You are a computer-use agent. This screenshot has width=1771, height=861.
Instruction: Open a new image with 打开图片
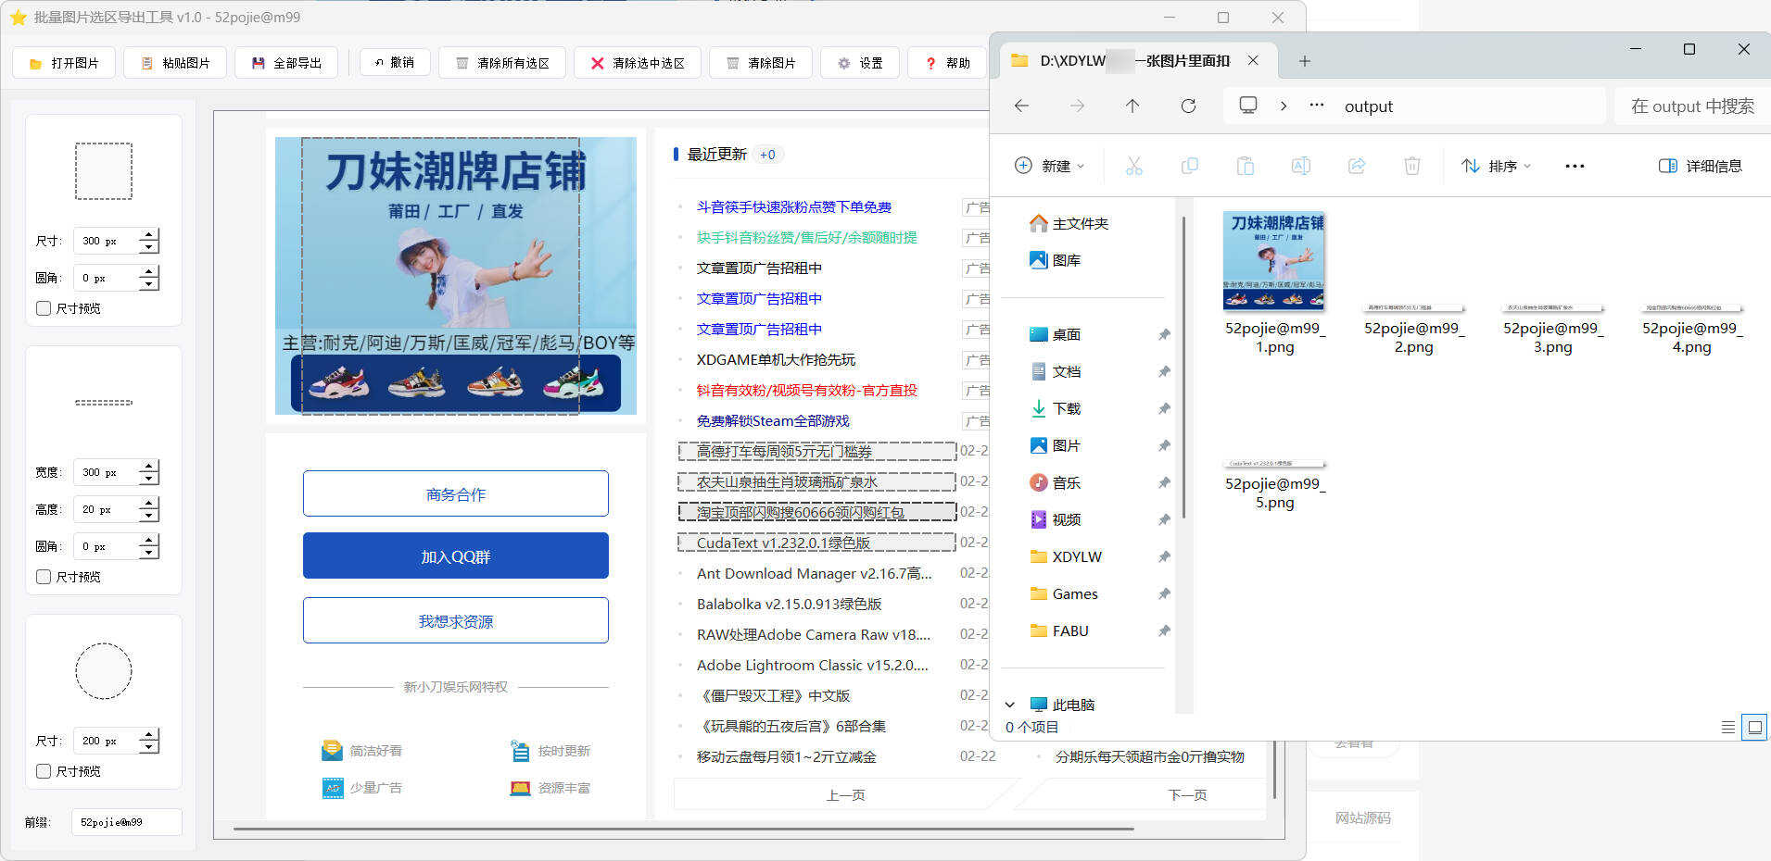pyautogui.click(x=63, y=62)
